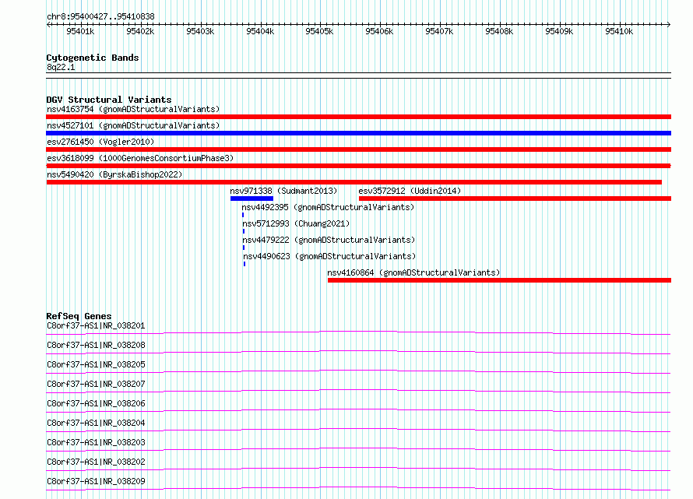Open C8orf37-AS1|NR_038205 gene label

[x=96, y=364]
